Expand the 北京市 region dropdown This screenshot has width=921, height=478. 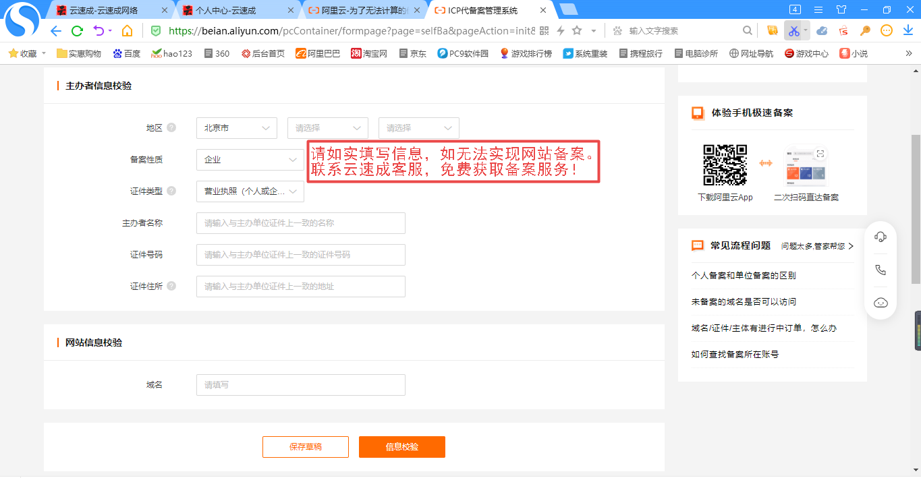tap(236, 128)
